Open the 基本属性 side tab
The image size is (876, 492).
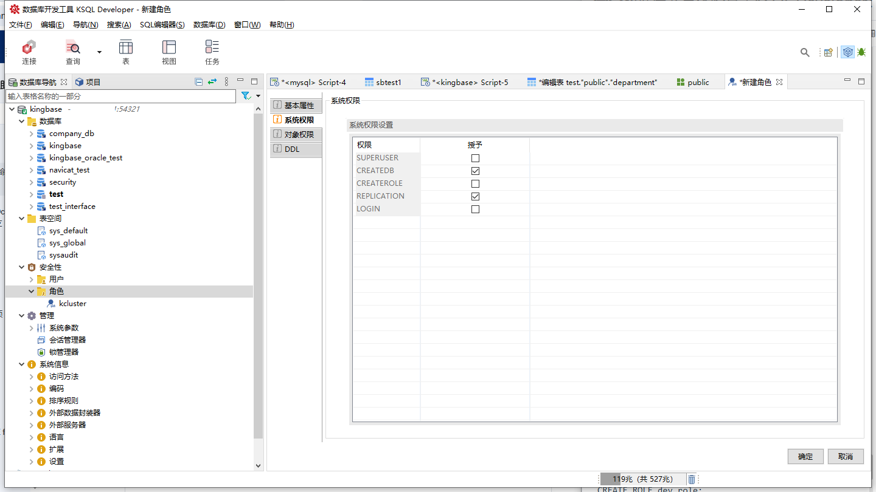296,106
